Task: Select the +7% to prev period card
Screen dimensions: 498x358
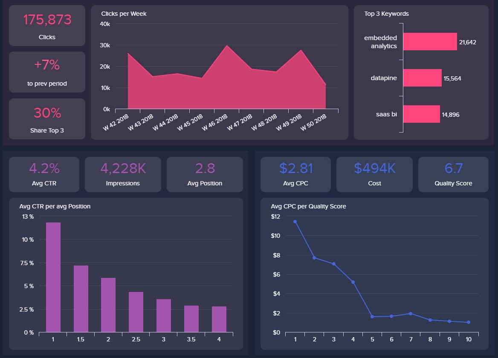Action: click(47, 72)
